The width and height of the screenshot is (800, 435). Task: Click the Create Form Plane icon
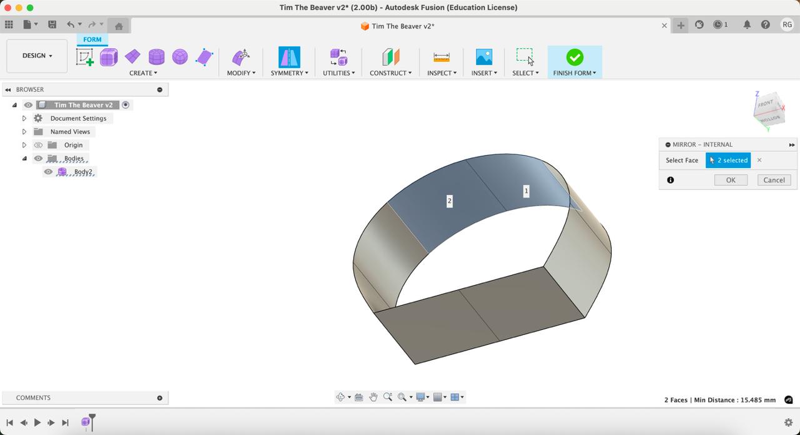[x=132, y=57]
